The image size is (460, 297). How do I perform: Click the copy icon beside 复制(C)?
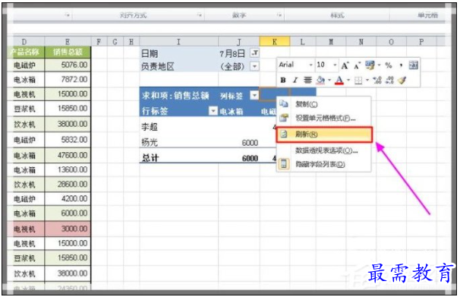pos(284,103)
